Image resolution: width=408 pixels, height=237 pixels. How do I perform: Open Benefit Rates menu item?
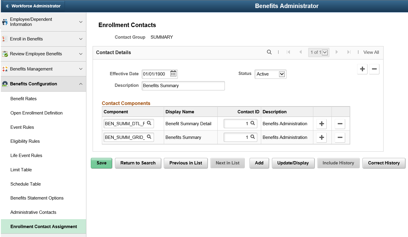24,99
